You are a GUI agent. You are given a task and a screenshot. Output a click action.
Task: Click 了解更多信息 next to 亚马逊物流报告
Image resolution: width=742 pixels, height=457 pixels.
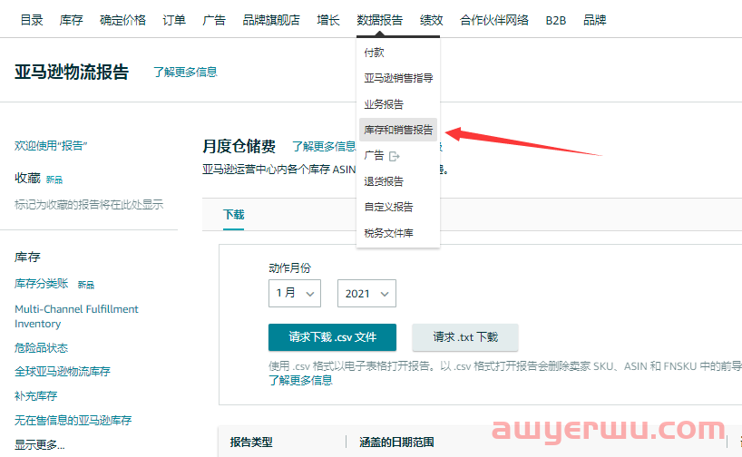[185, 72]
